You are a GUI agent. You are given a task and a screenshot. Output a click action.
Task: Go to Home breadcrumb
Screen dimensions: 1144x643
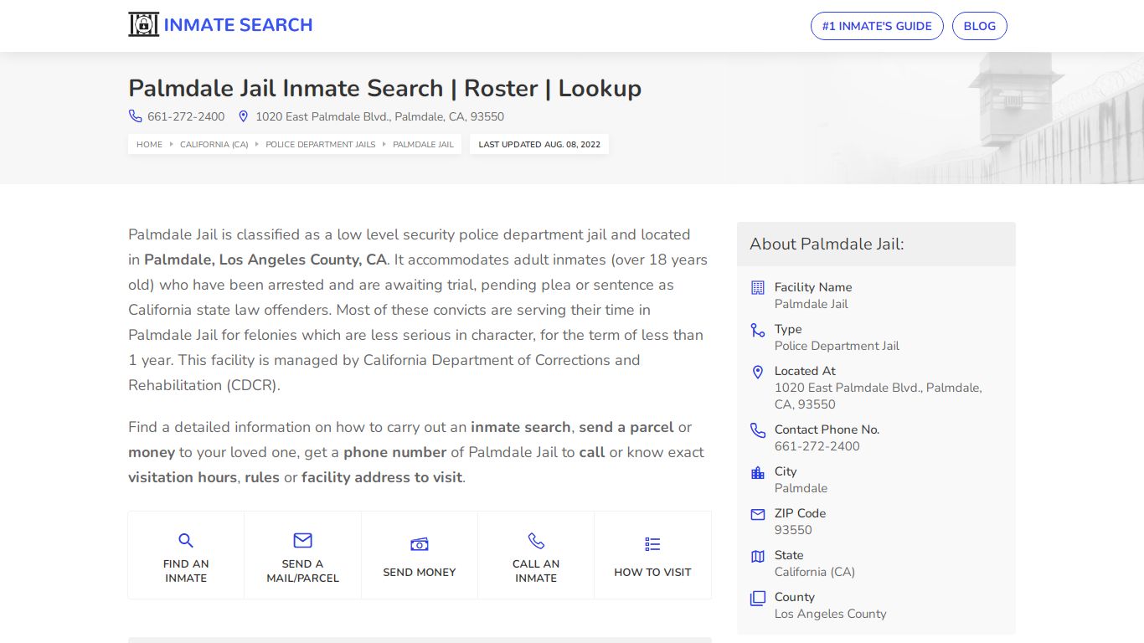[149, 145]
